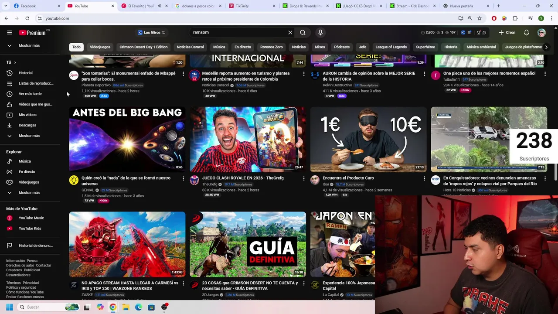Play the GUÍA DEFINITIVA Crimson Desert thumbnail
The height and width of the screenshot is (314, 558).
[x=248, y=244]
